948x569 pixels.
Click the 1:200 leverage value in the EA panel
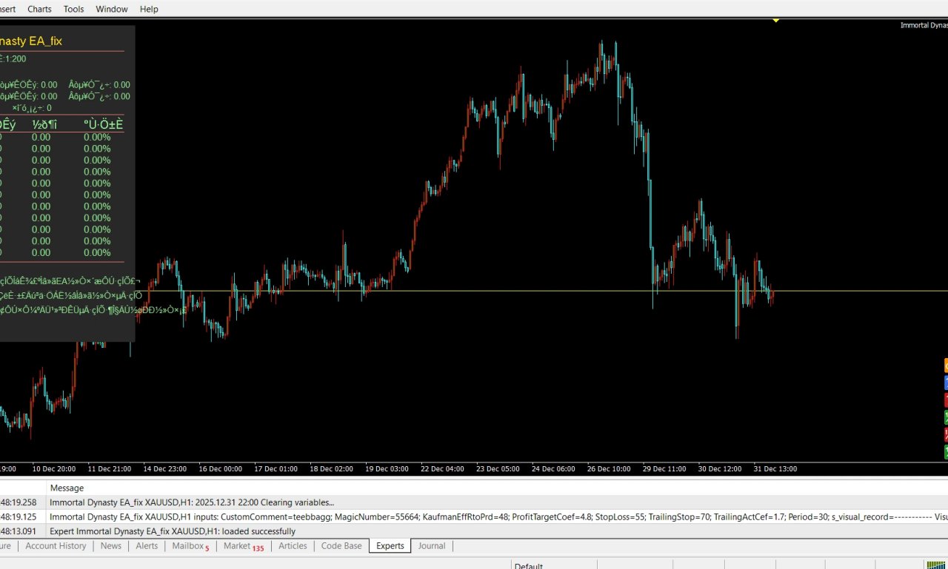pyautogui.click(x=15, y=58)
